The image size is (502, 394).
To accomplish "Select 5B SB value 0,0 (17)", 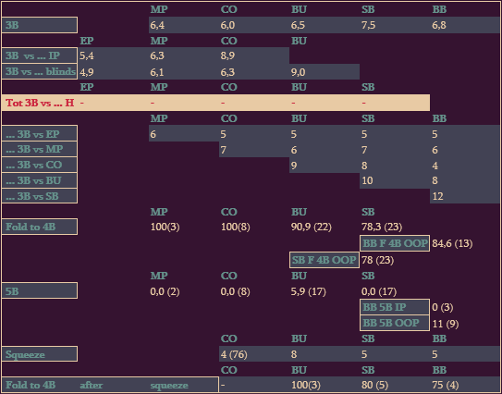I will 379,291.
